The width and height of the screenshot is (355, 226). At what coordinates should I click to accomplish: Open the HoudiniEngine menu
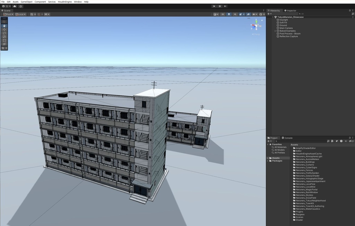[65, 2]
